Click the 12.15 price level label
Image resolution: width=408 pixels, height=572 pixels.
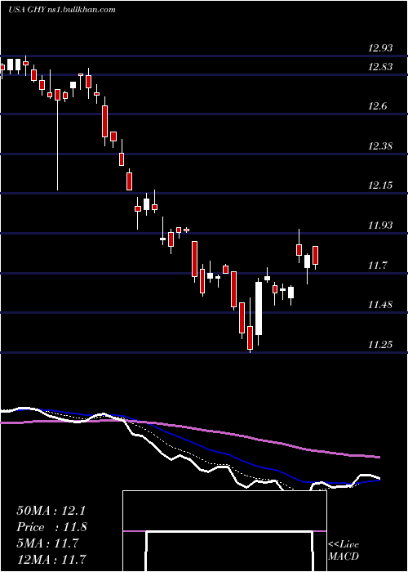click(x=380, y=185)
